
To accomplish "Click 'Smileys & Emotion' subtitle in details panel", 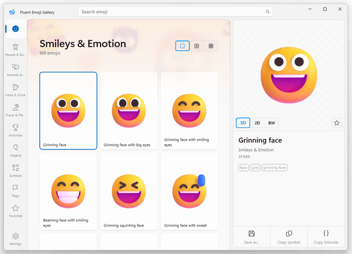I will pos(256,149).
